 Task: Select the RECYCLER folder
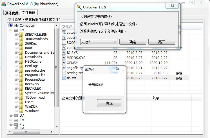pos(33,88)
